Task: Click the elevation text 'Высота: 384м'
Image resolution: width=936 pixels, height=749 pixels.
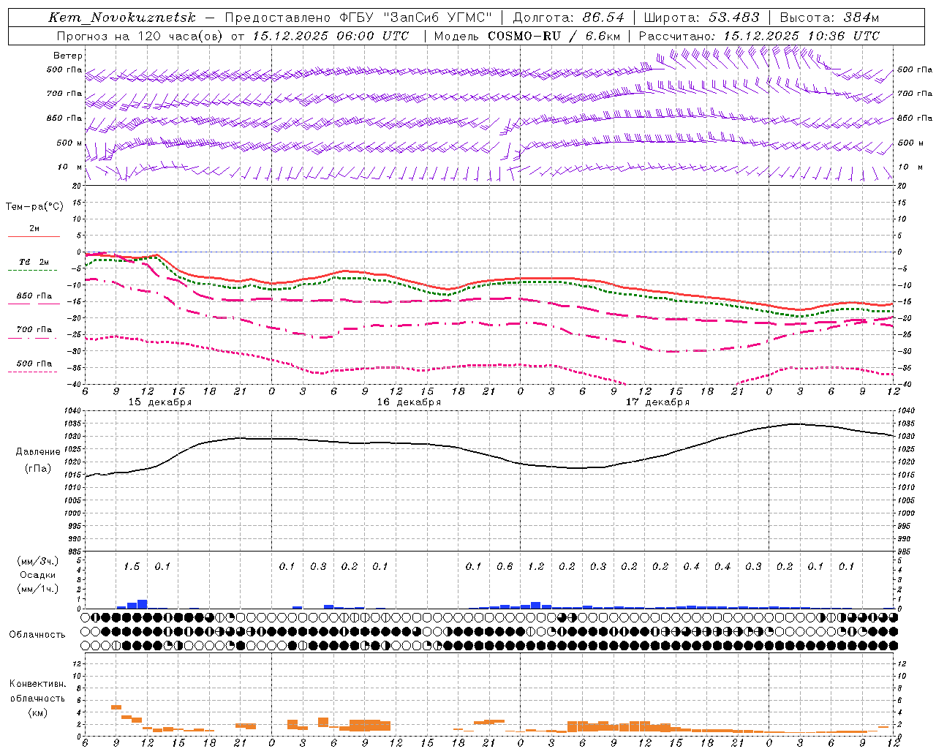Action: click(x=829, y=18)
